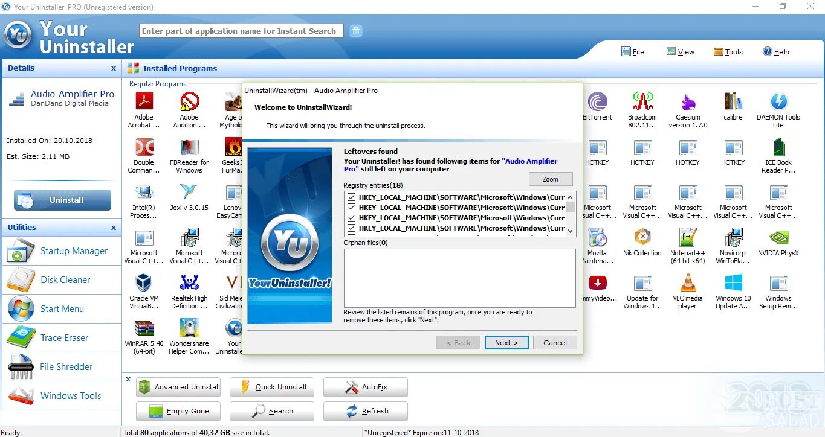Open Adobe Acrobat program icon
The height and width of the screenshot is (437, 825).
[x=144, y=101]
